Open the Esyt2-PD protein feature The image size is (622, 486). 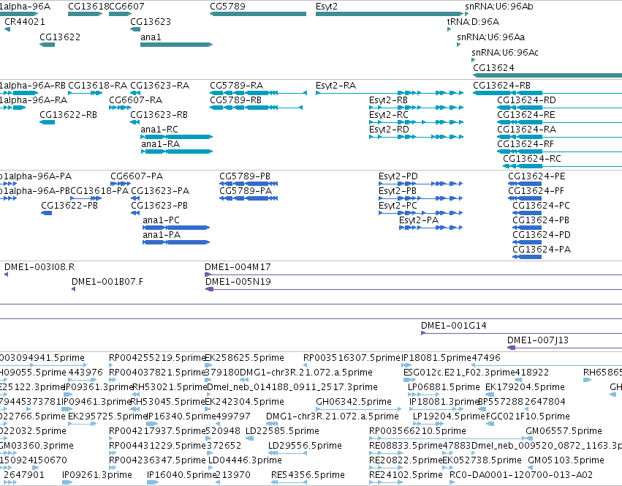pyautogui.click(x=420, y=184)
